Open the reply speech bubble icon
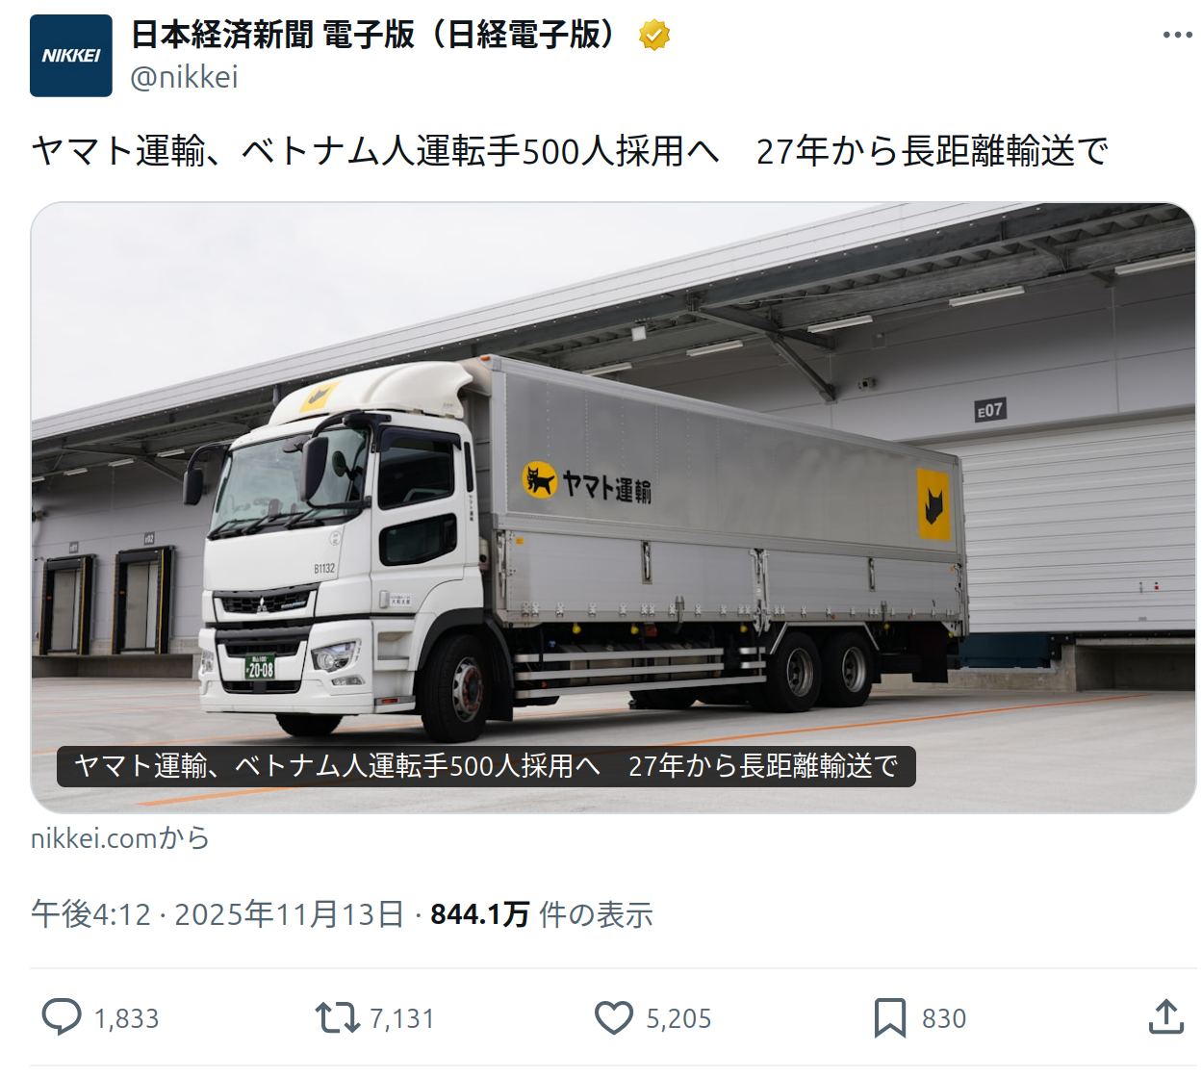Screen dimensions: 1202x1077 [x=62, y=1017]
